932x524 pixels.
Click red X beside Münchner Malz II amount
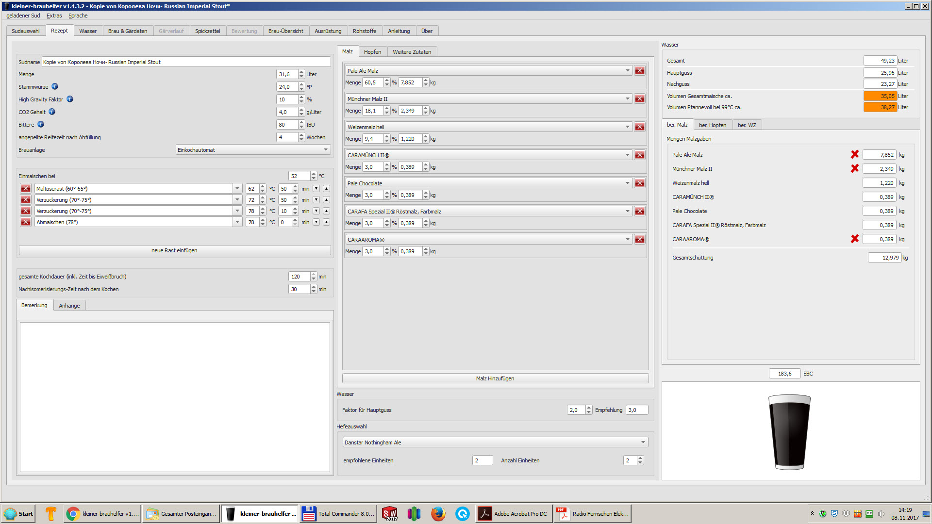pos(854,168)
